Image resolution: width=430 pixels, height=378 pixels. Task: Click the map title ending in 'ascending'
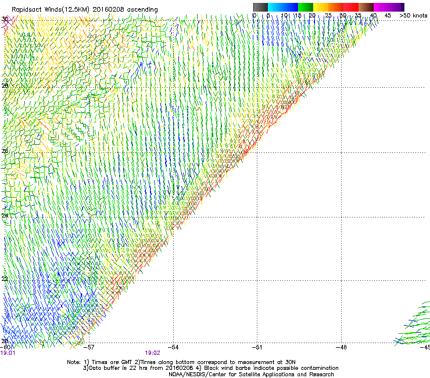click(85, 10)
